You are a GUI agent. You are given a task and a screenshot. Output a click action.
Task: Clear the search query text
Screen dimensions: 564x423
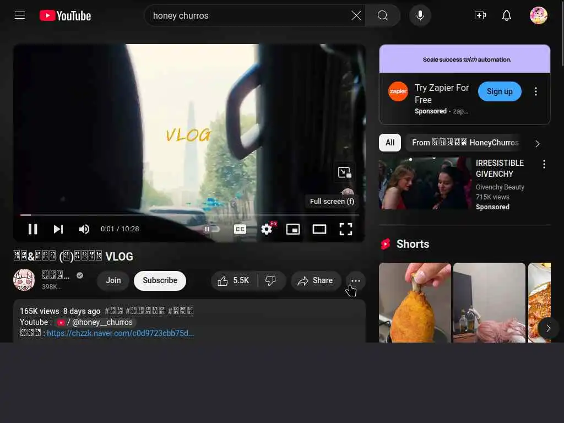(x=356, y=15)
